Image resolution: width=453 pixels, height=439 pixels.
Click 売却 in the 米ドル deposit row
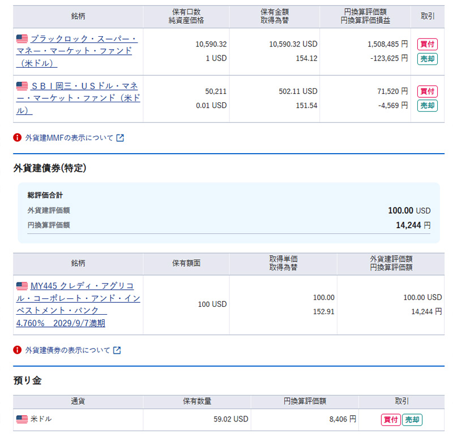(x=412, y=419)
